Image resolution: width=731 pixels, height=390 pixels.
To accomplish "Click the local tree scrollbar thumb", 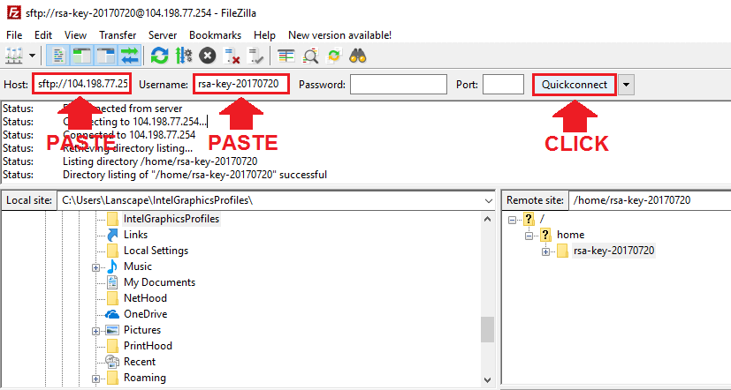I will (x=488, y=329).
